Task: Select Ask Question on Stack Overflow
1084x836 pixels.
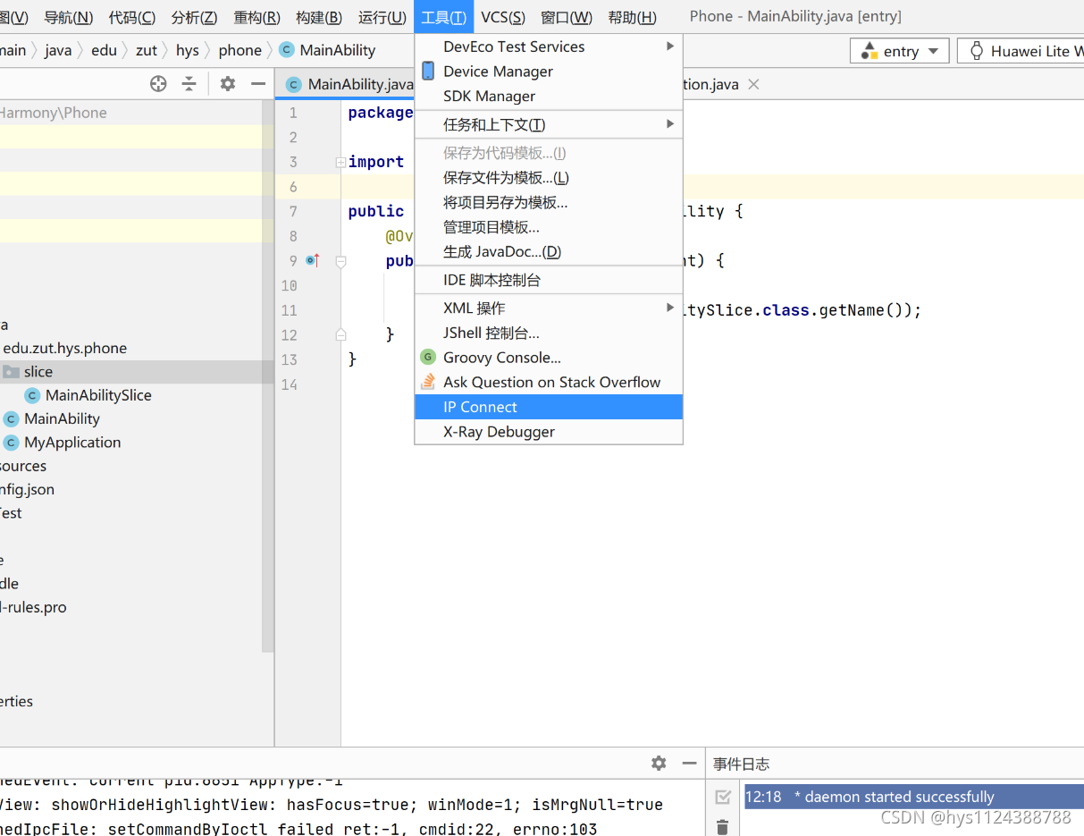Action: [549, 383]
